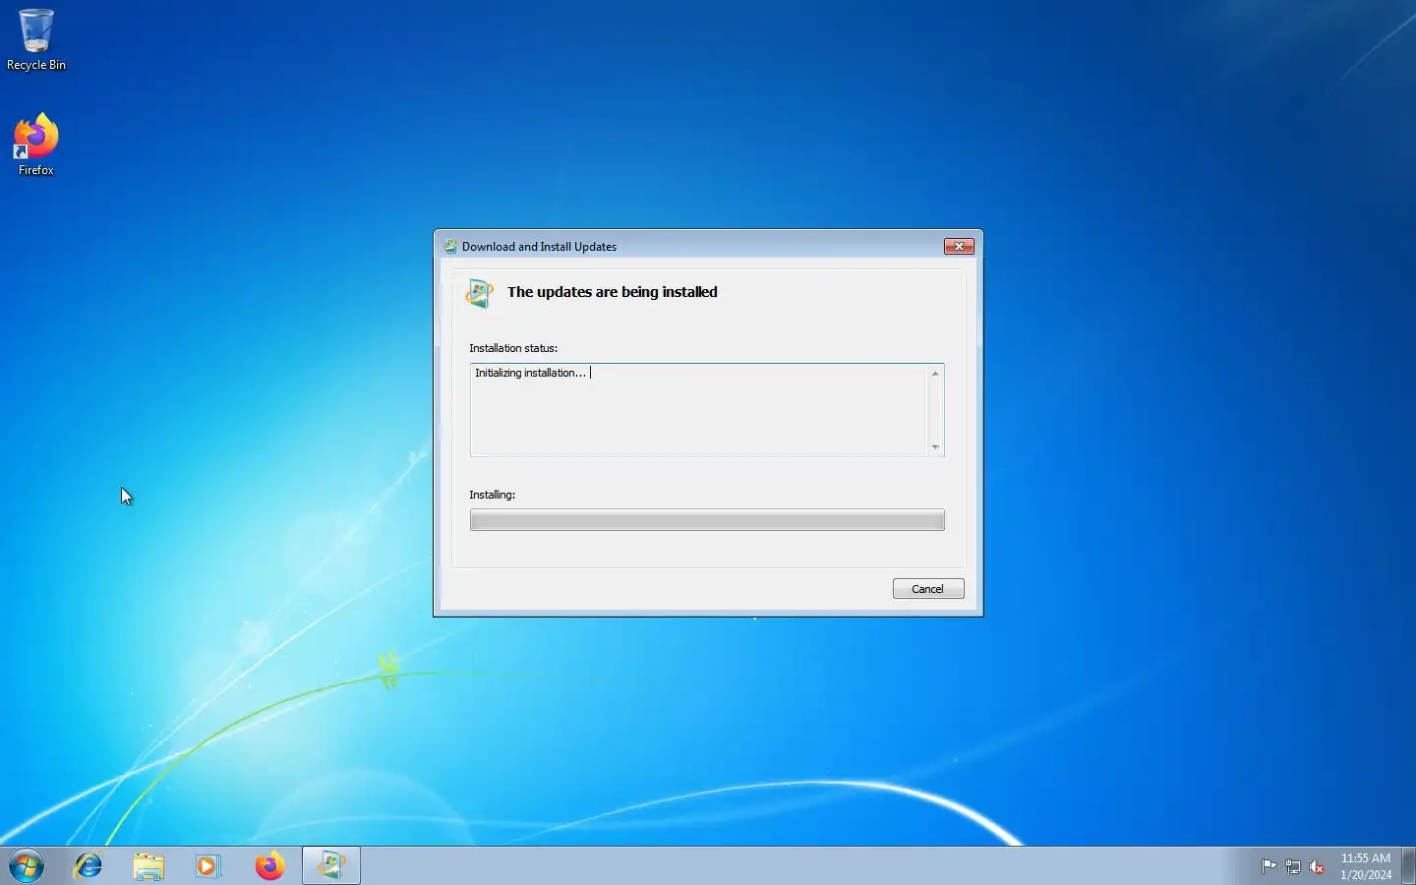The image size is (1416, 885).
Task: Cancel the update installation
Action: (928, 589)
